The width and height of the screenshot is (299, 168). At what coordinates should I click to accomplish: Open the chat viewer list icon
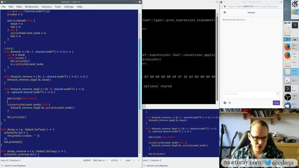pos(229,103)
